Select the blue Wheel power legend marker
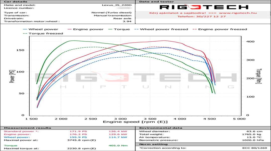 click(25, 29)
